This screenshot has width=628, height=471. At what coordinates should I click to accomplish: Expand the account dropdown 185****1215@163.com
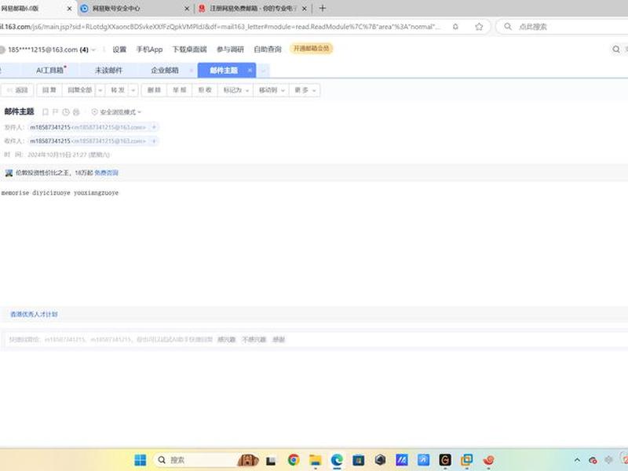[x=93, y=49]
